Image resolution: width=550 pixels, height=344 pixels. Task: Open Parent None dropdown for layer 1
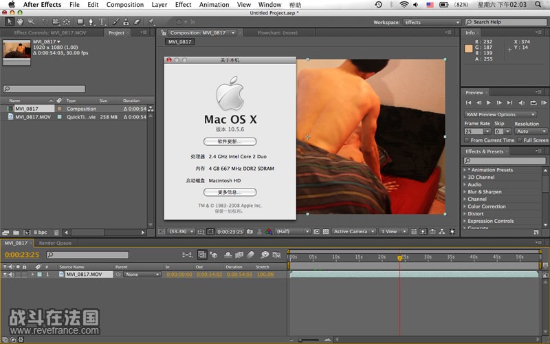coord(142,275)
